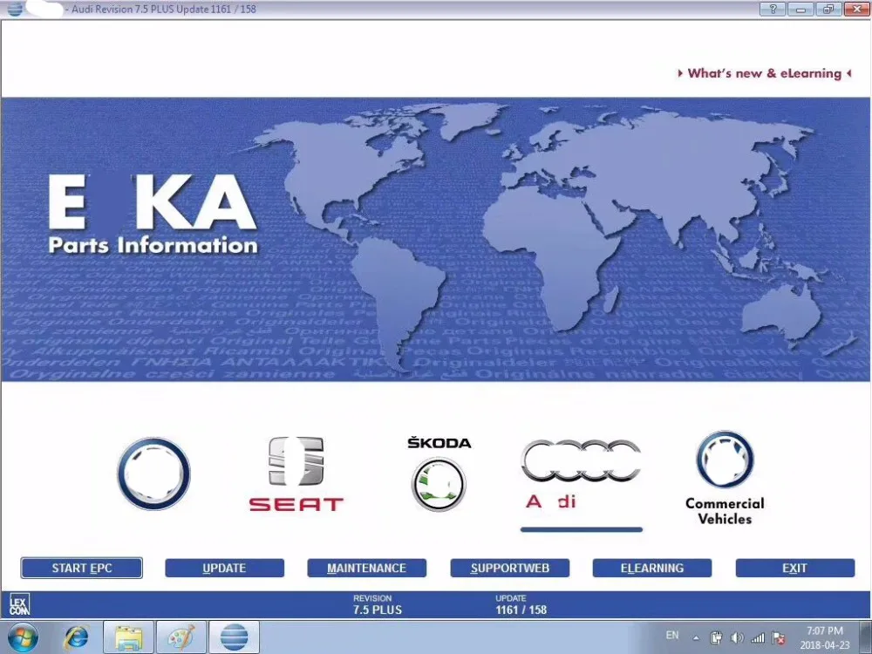
Task: Choose the SEAT brand logo
Action: pyautogui.click(x=296, y=473)
